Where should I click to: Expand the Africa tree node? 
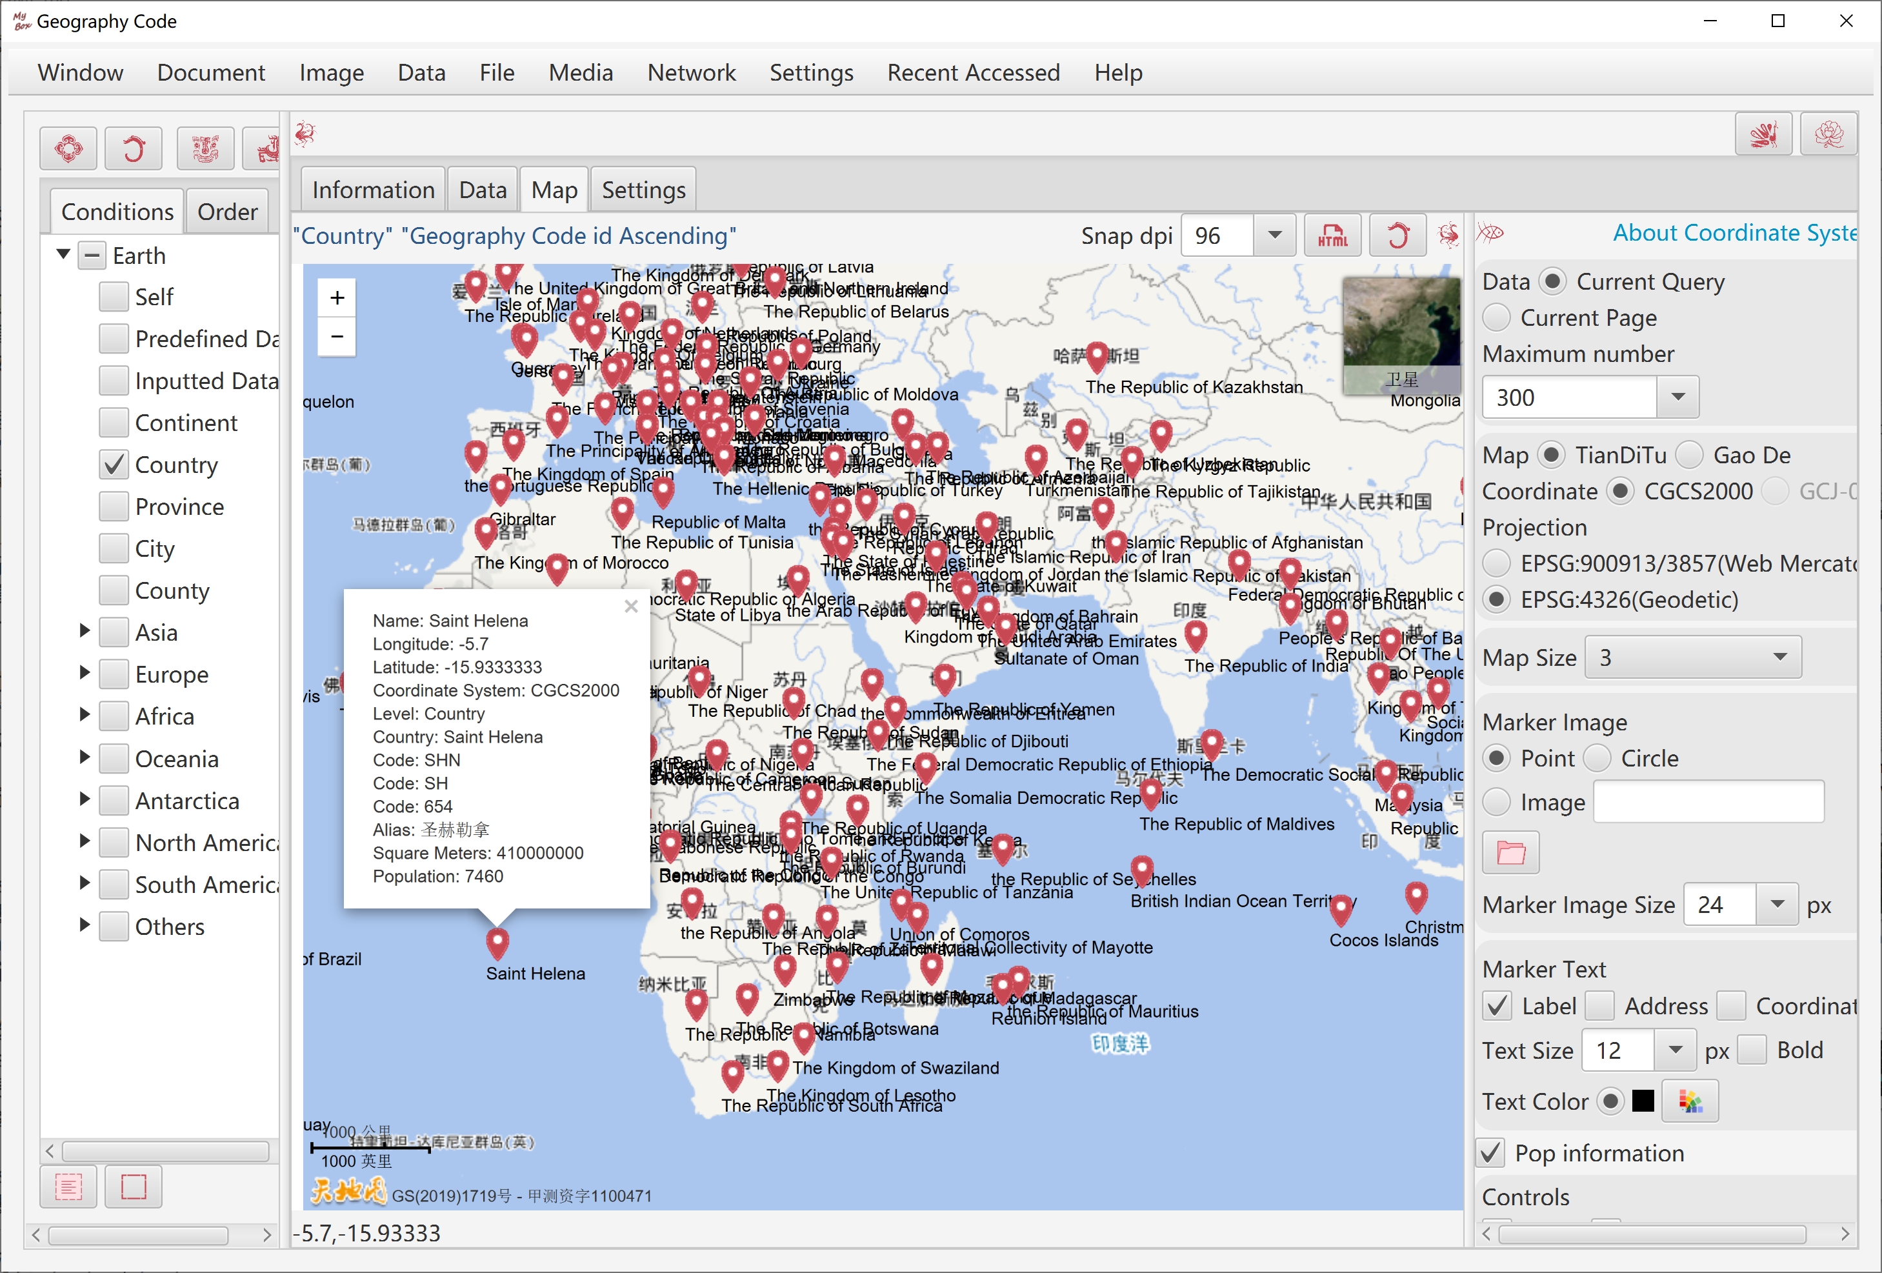(85, 715)
